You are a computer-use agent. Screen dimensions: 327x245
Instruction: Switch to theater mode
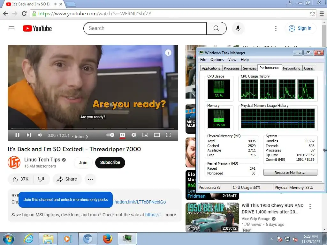tap(156, 135)
